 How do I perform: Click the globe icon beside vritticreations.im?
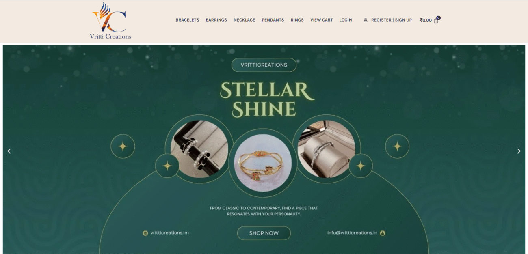click(145, 233)
